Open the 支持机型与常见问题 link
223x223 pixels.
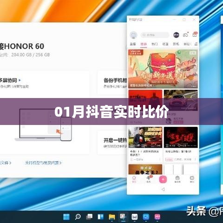click(x=43, y=163)
